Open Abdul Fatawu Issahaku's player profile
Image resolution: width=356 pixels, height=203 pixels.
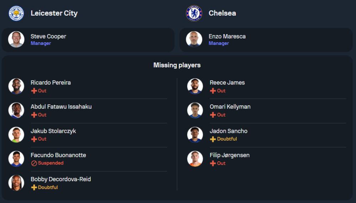pos(61,106)
